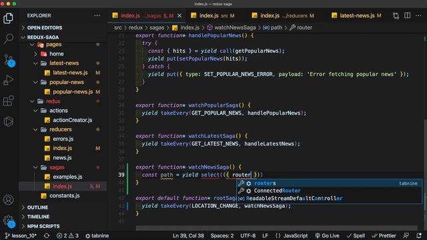Click sagas breadcrumb segment

[x=157, y=27]
